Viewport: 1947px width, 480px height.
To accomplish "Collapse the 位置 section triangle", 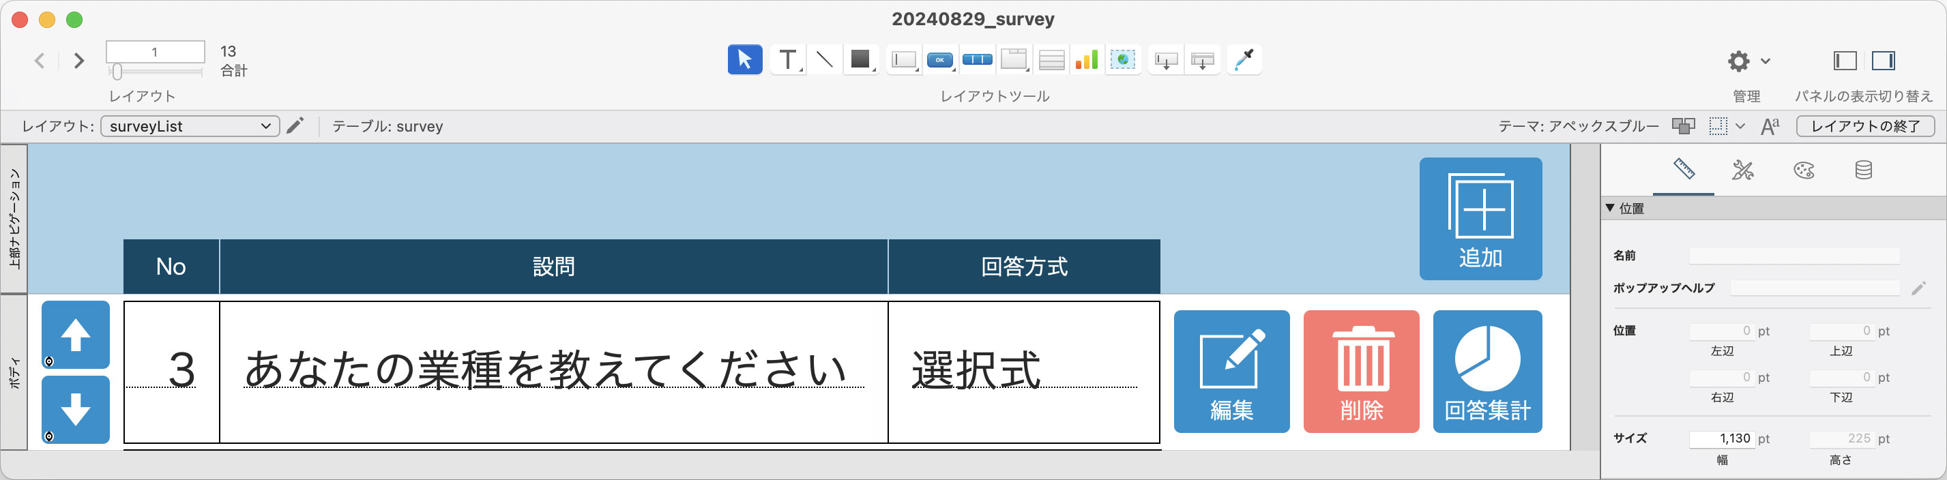I will 1611,208.
